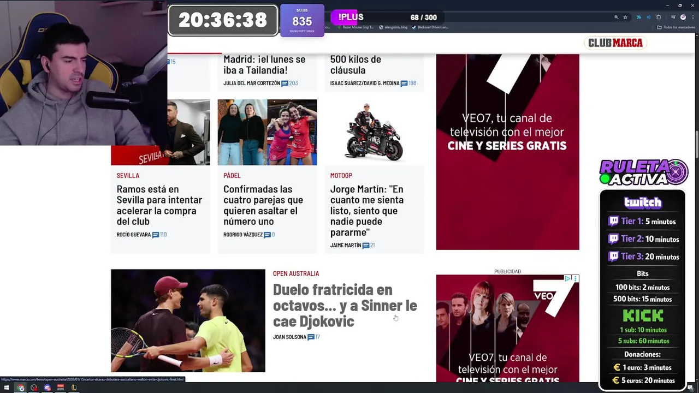Click the browser zoom magnifier icon
699x393 pixels.
(617, 17)
